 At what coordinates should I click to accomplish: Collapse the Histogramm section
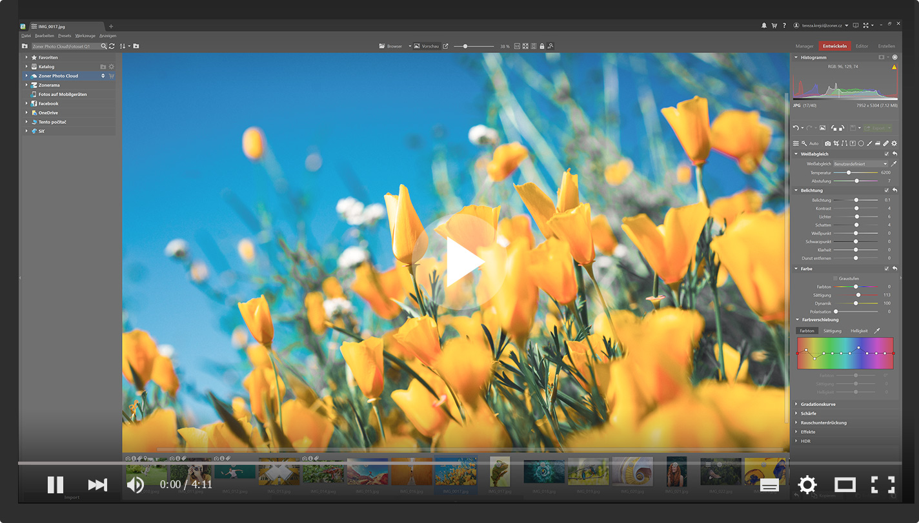click(796, 57)
